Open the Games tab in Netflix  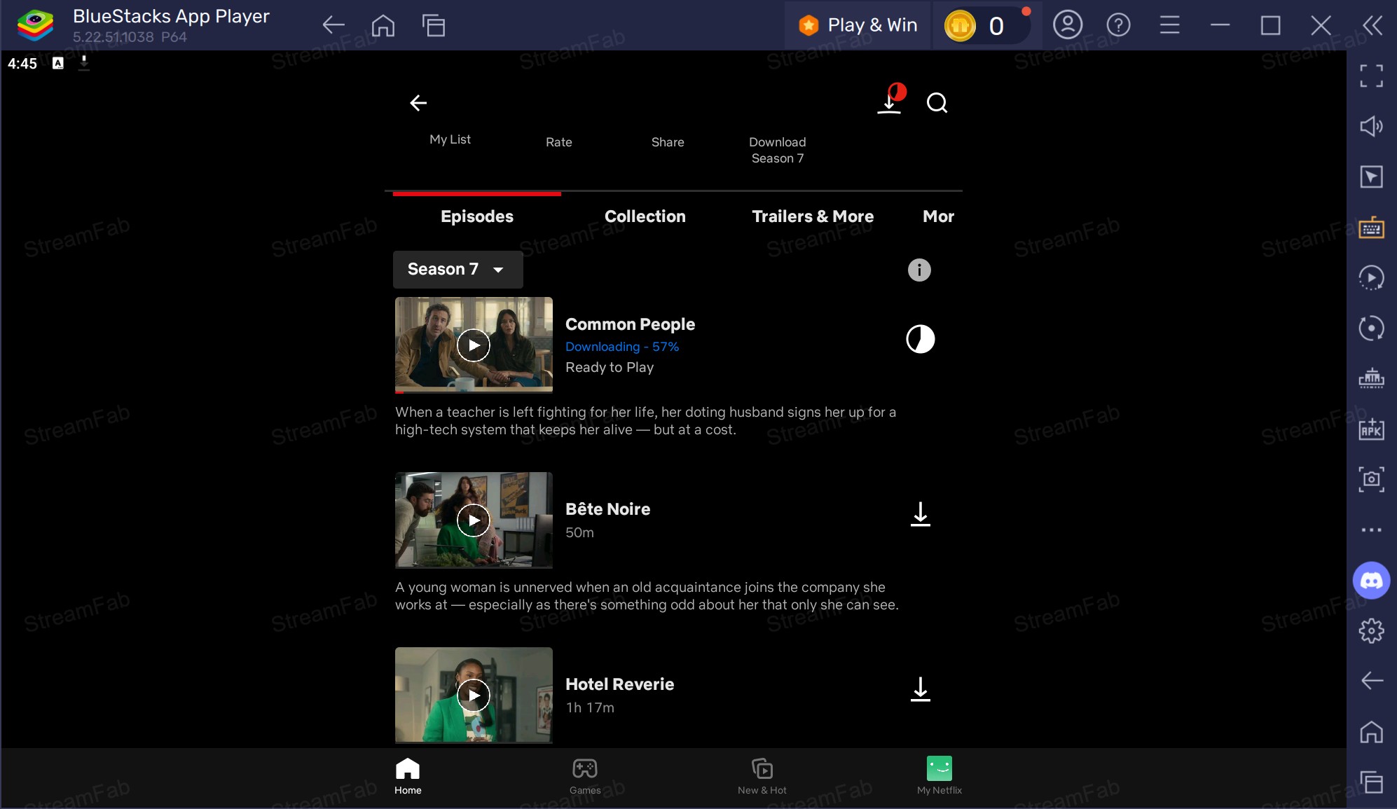(585, 776)
